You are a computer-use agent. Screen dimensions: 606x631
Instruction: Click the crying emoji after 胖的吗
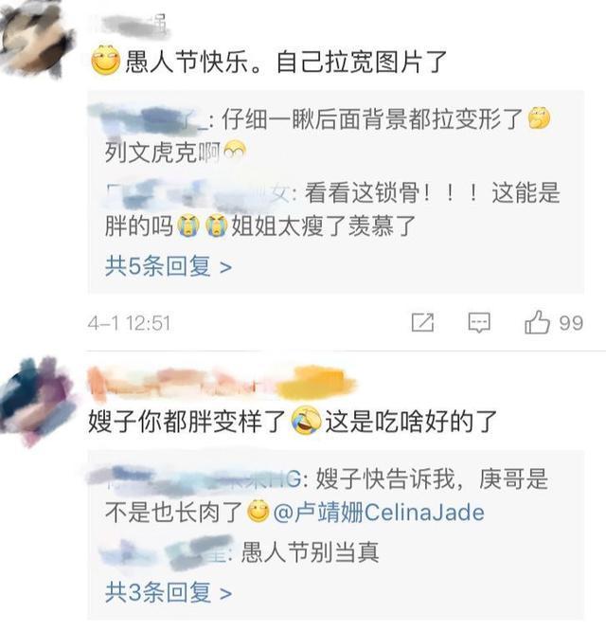(x=189, y=225)
